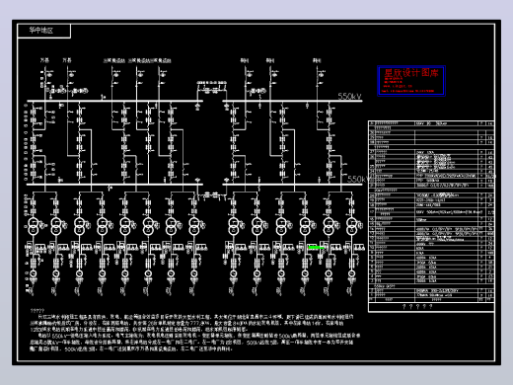
Task: Click the 华中地区 title box
Action: click(43, 31)
